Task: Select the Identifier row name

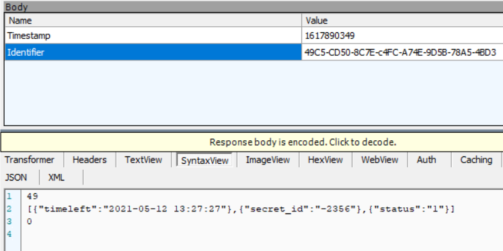Action: click(153, 52)
